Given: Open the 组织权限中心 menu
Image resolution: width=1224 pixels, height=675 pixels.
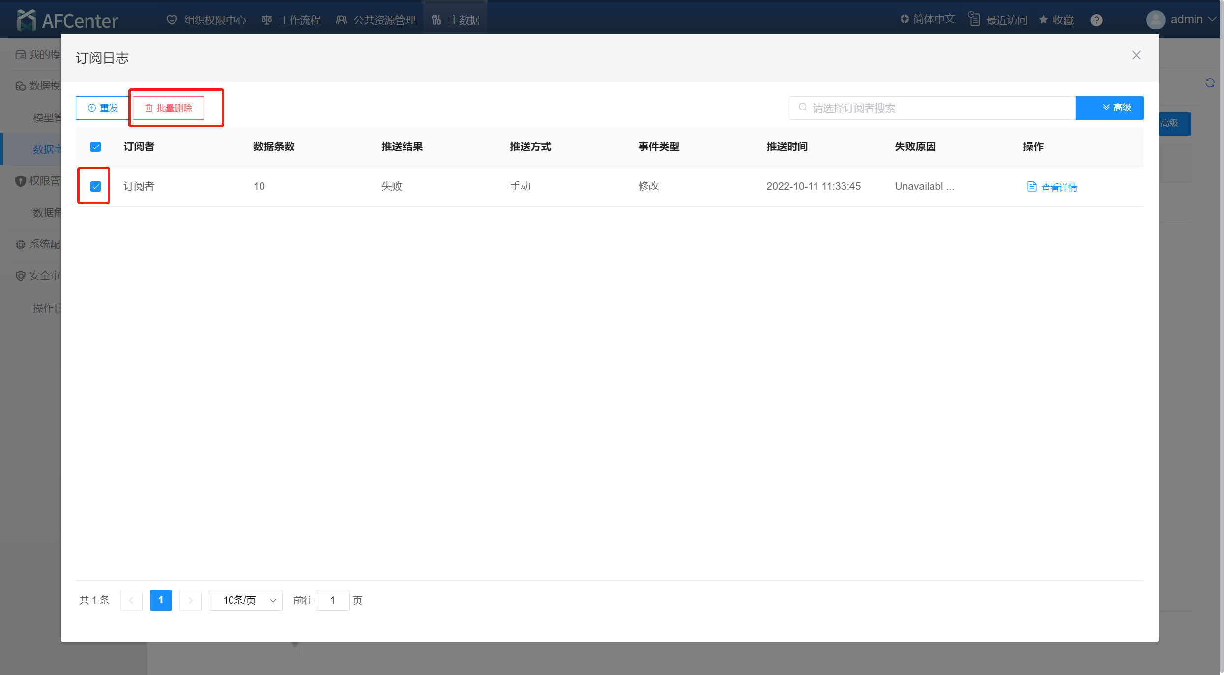Looking at the screenshot, I should click(207, 20).
